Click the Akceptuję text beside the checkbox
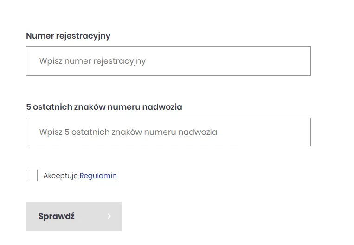The height and width of the screenshot is (245, 354). [x=60, y=176]
